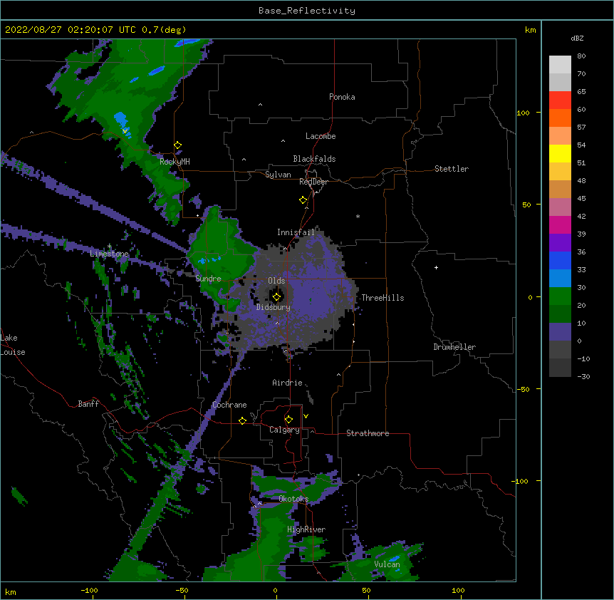Select the slate blue 0-10 dBZ legend swatch
The image size is (614, 600).
(560, 332)
